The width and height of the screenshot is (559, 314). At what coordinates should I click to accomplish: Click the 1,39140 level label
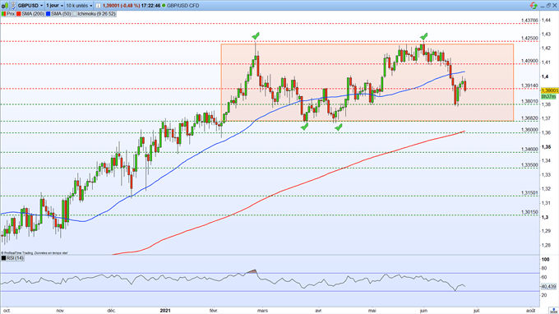[529, 85]
